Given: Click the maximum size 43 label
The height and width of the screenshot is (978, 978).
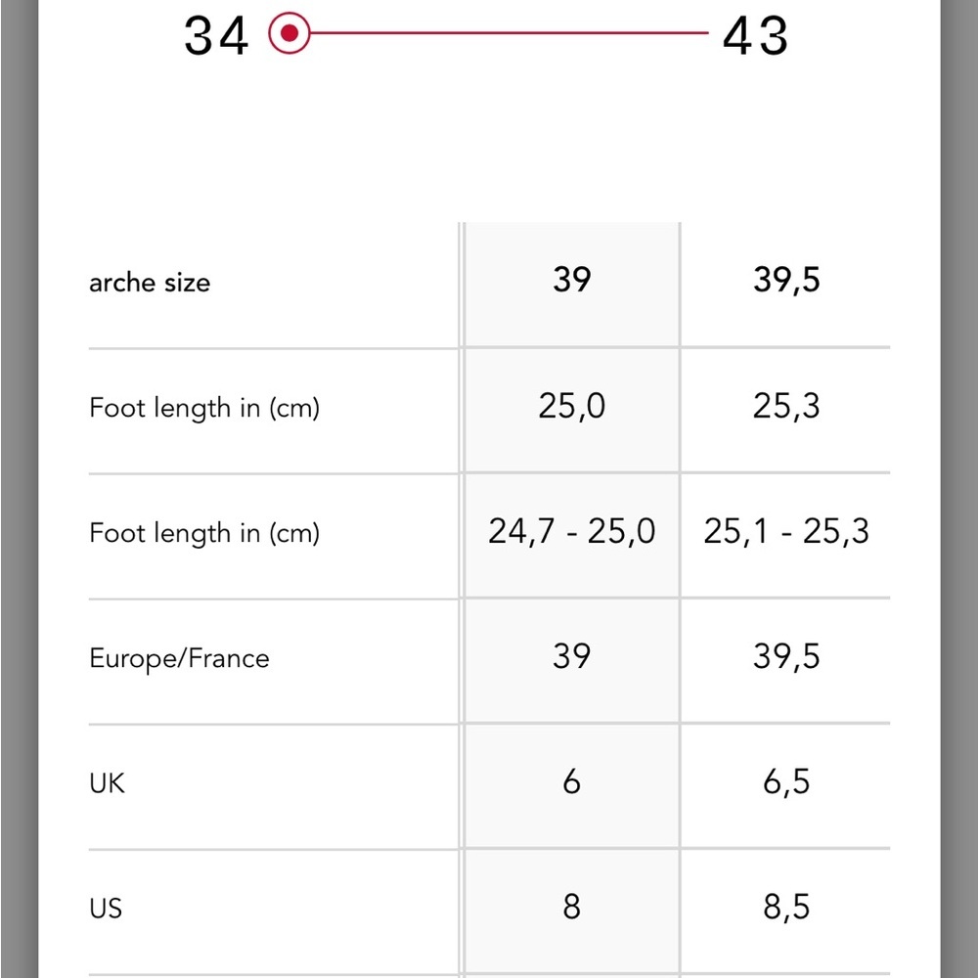Looking at the screenshot, I should pos(755,36).
